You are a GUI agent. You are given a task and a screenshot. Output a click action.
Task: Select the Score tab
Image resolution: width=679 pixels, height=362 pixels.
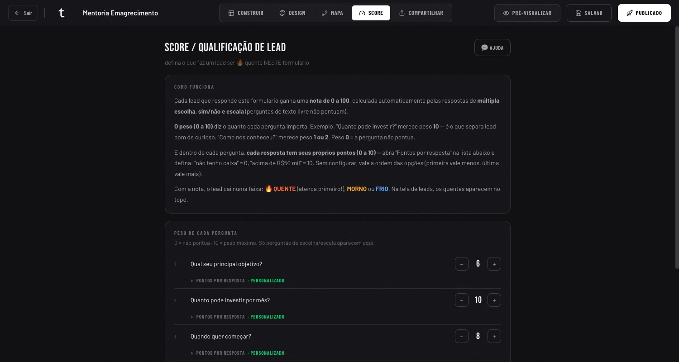click(371, 13)
